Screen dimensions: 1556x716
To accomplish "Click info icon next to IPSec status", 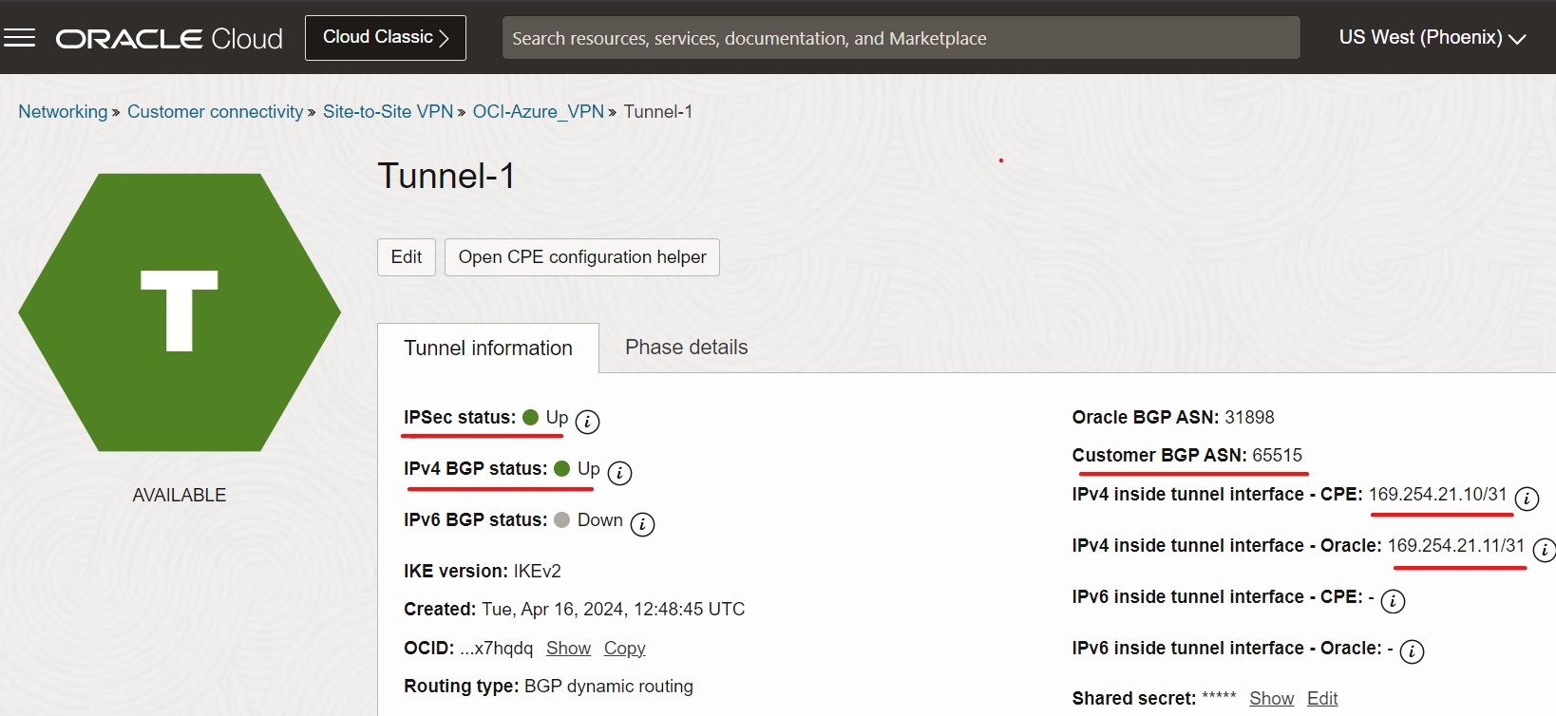I will coord(588,422).
